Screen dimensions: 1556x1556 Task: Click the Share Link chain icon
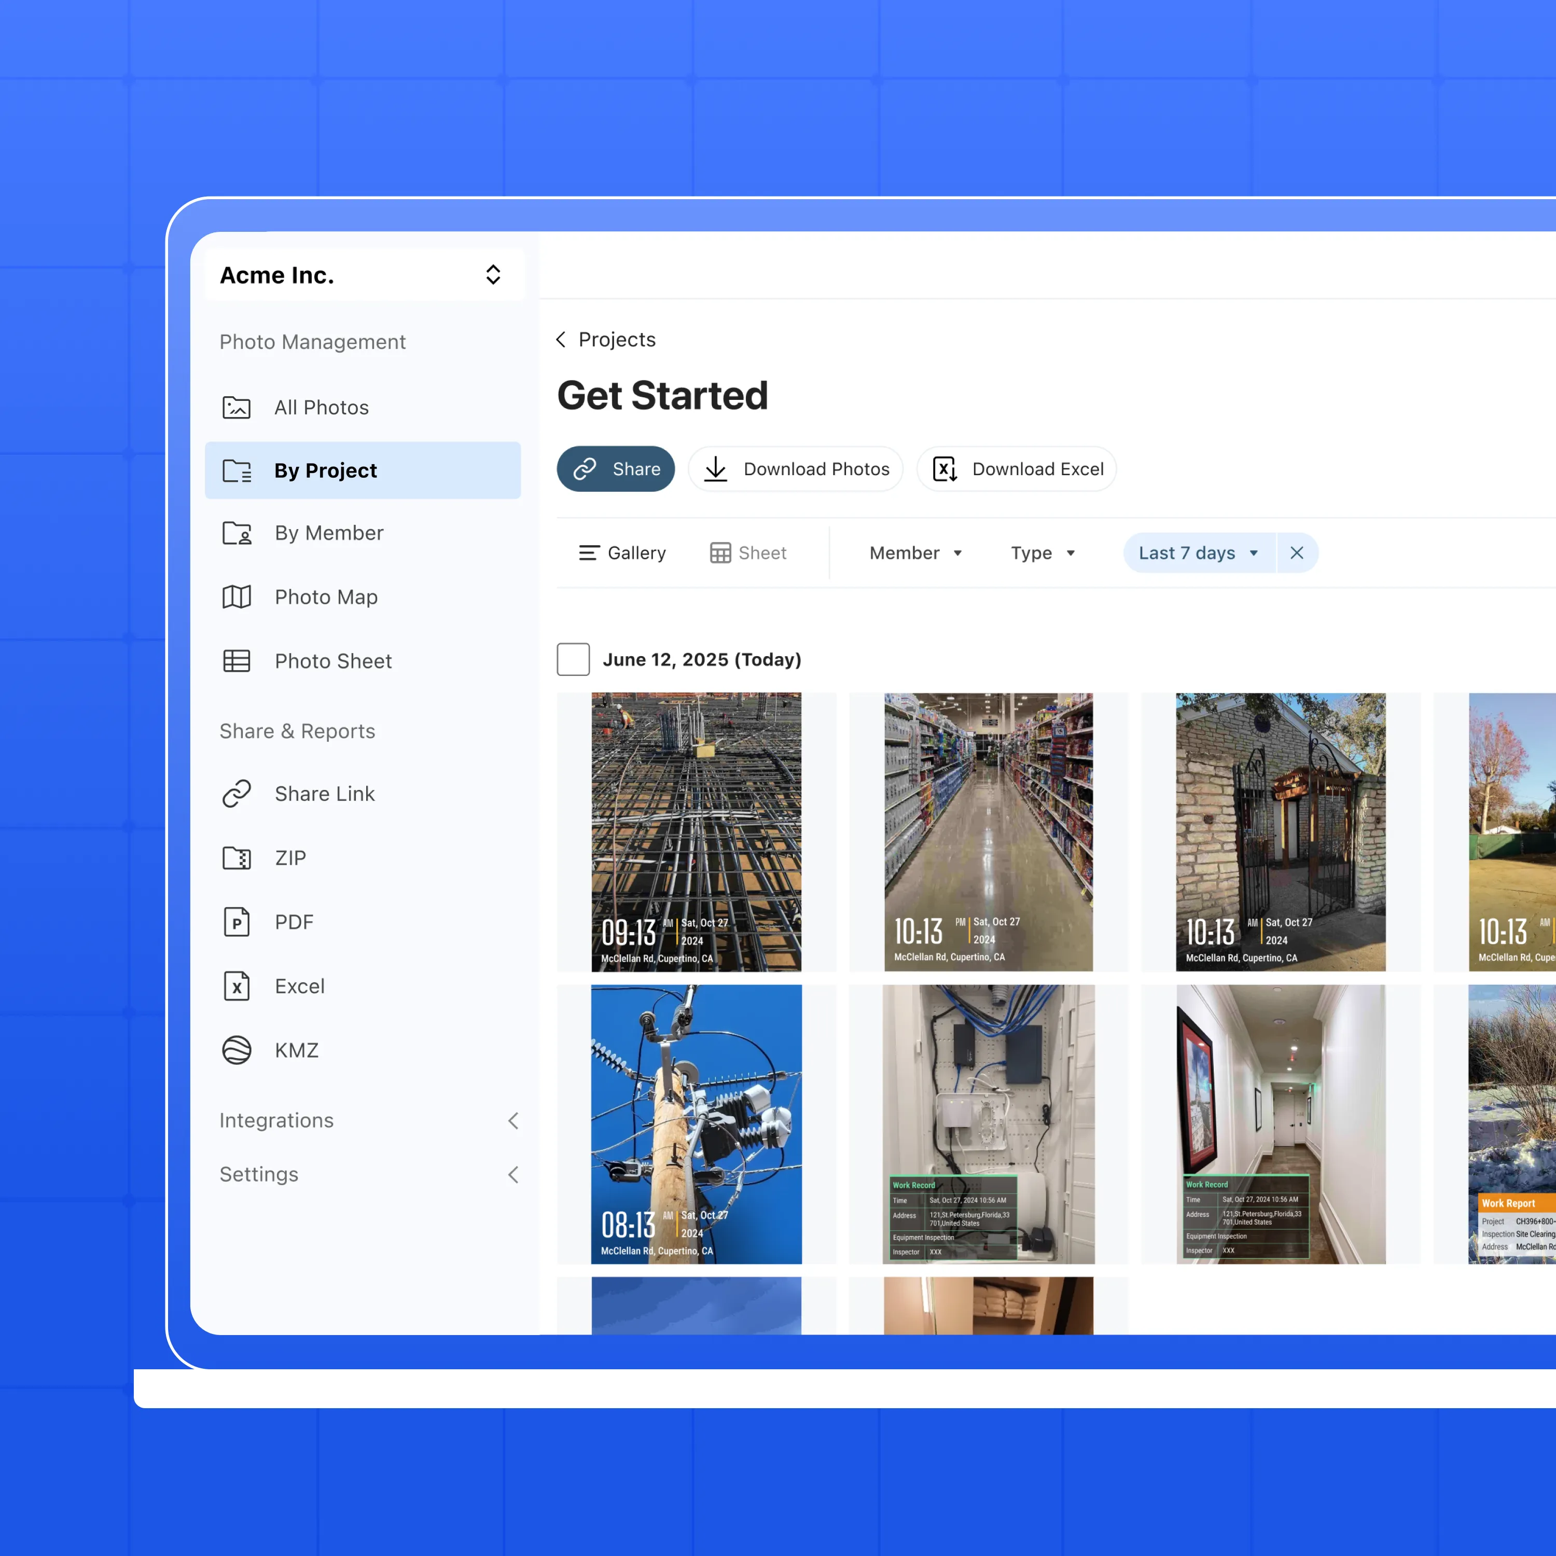point(237,794)
